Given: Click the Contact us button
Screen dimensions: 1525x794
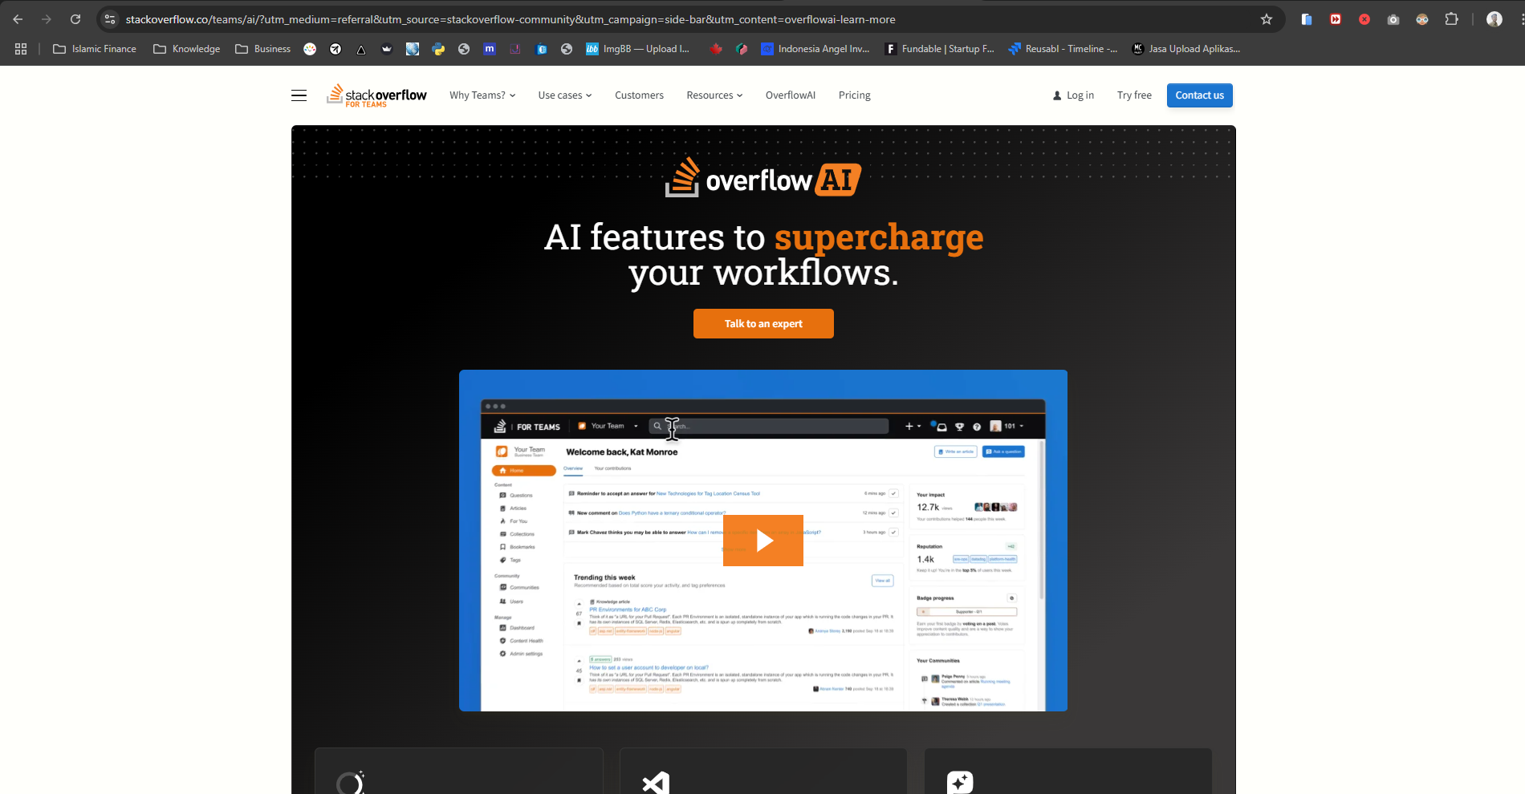Looking at the screenshot, I should click(x=1200, y=95).
